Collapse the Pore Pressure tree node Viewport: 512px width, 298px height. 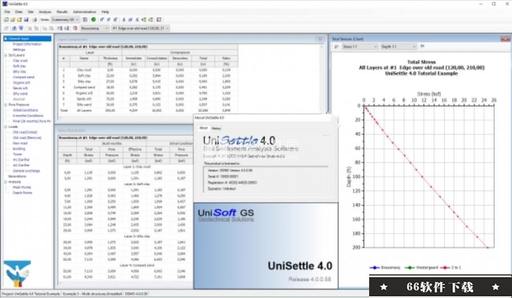coord(6,104)
